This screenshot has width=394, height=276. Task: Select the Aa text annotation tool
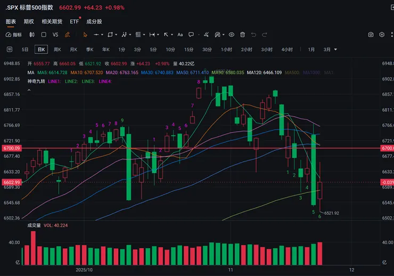[180, 35]
